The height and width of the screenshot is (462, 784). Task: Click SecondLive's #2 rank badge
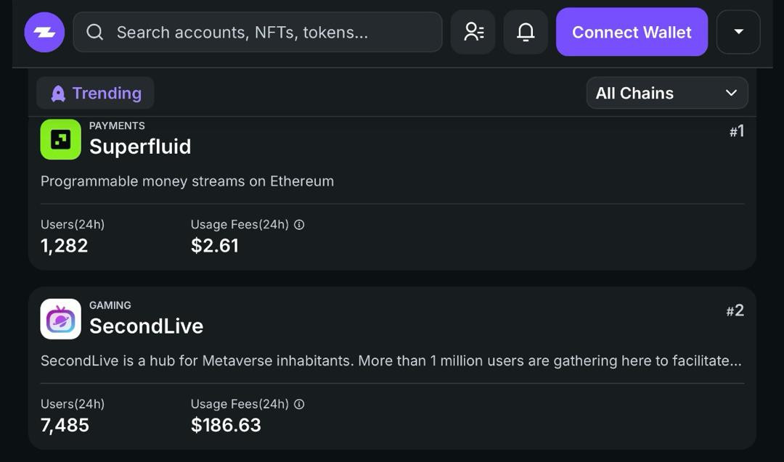tap(735, 310)
